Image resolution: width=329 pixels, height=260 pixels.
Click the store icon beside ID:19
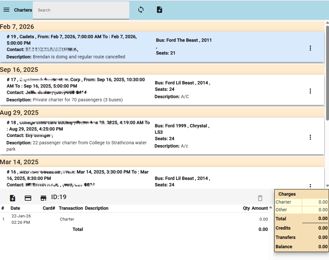43,198
